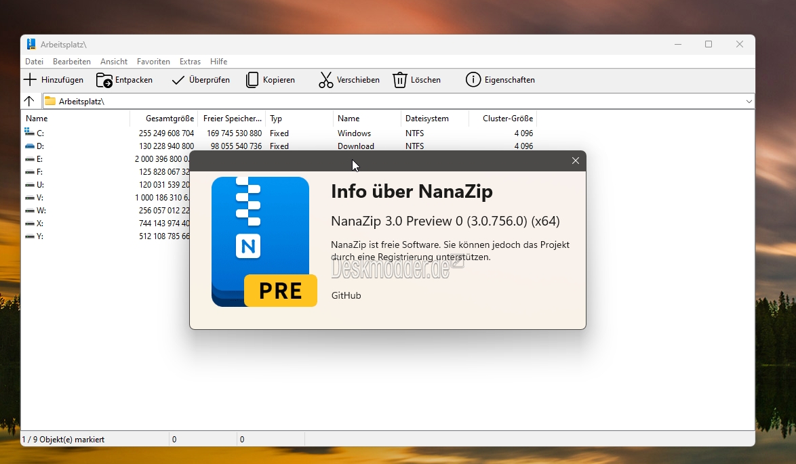Open the GitHub link in dialog

(x=346, y=295)
